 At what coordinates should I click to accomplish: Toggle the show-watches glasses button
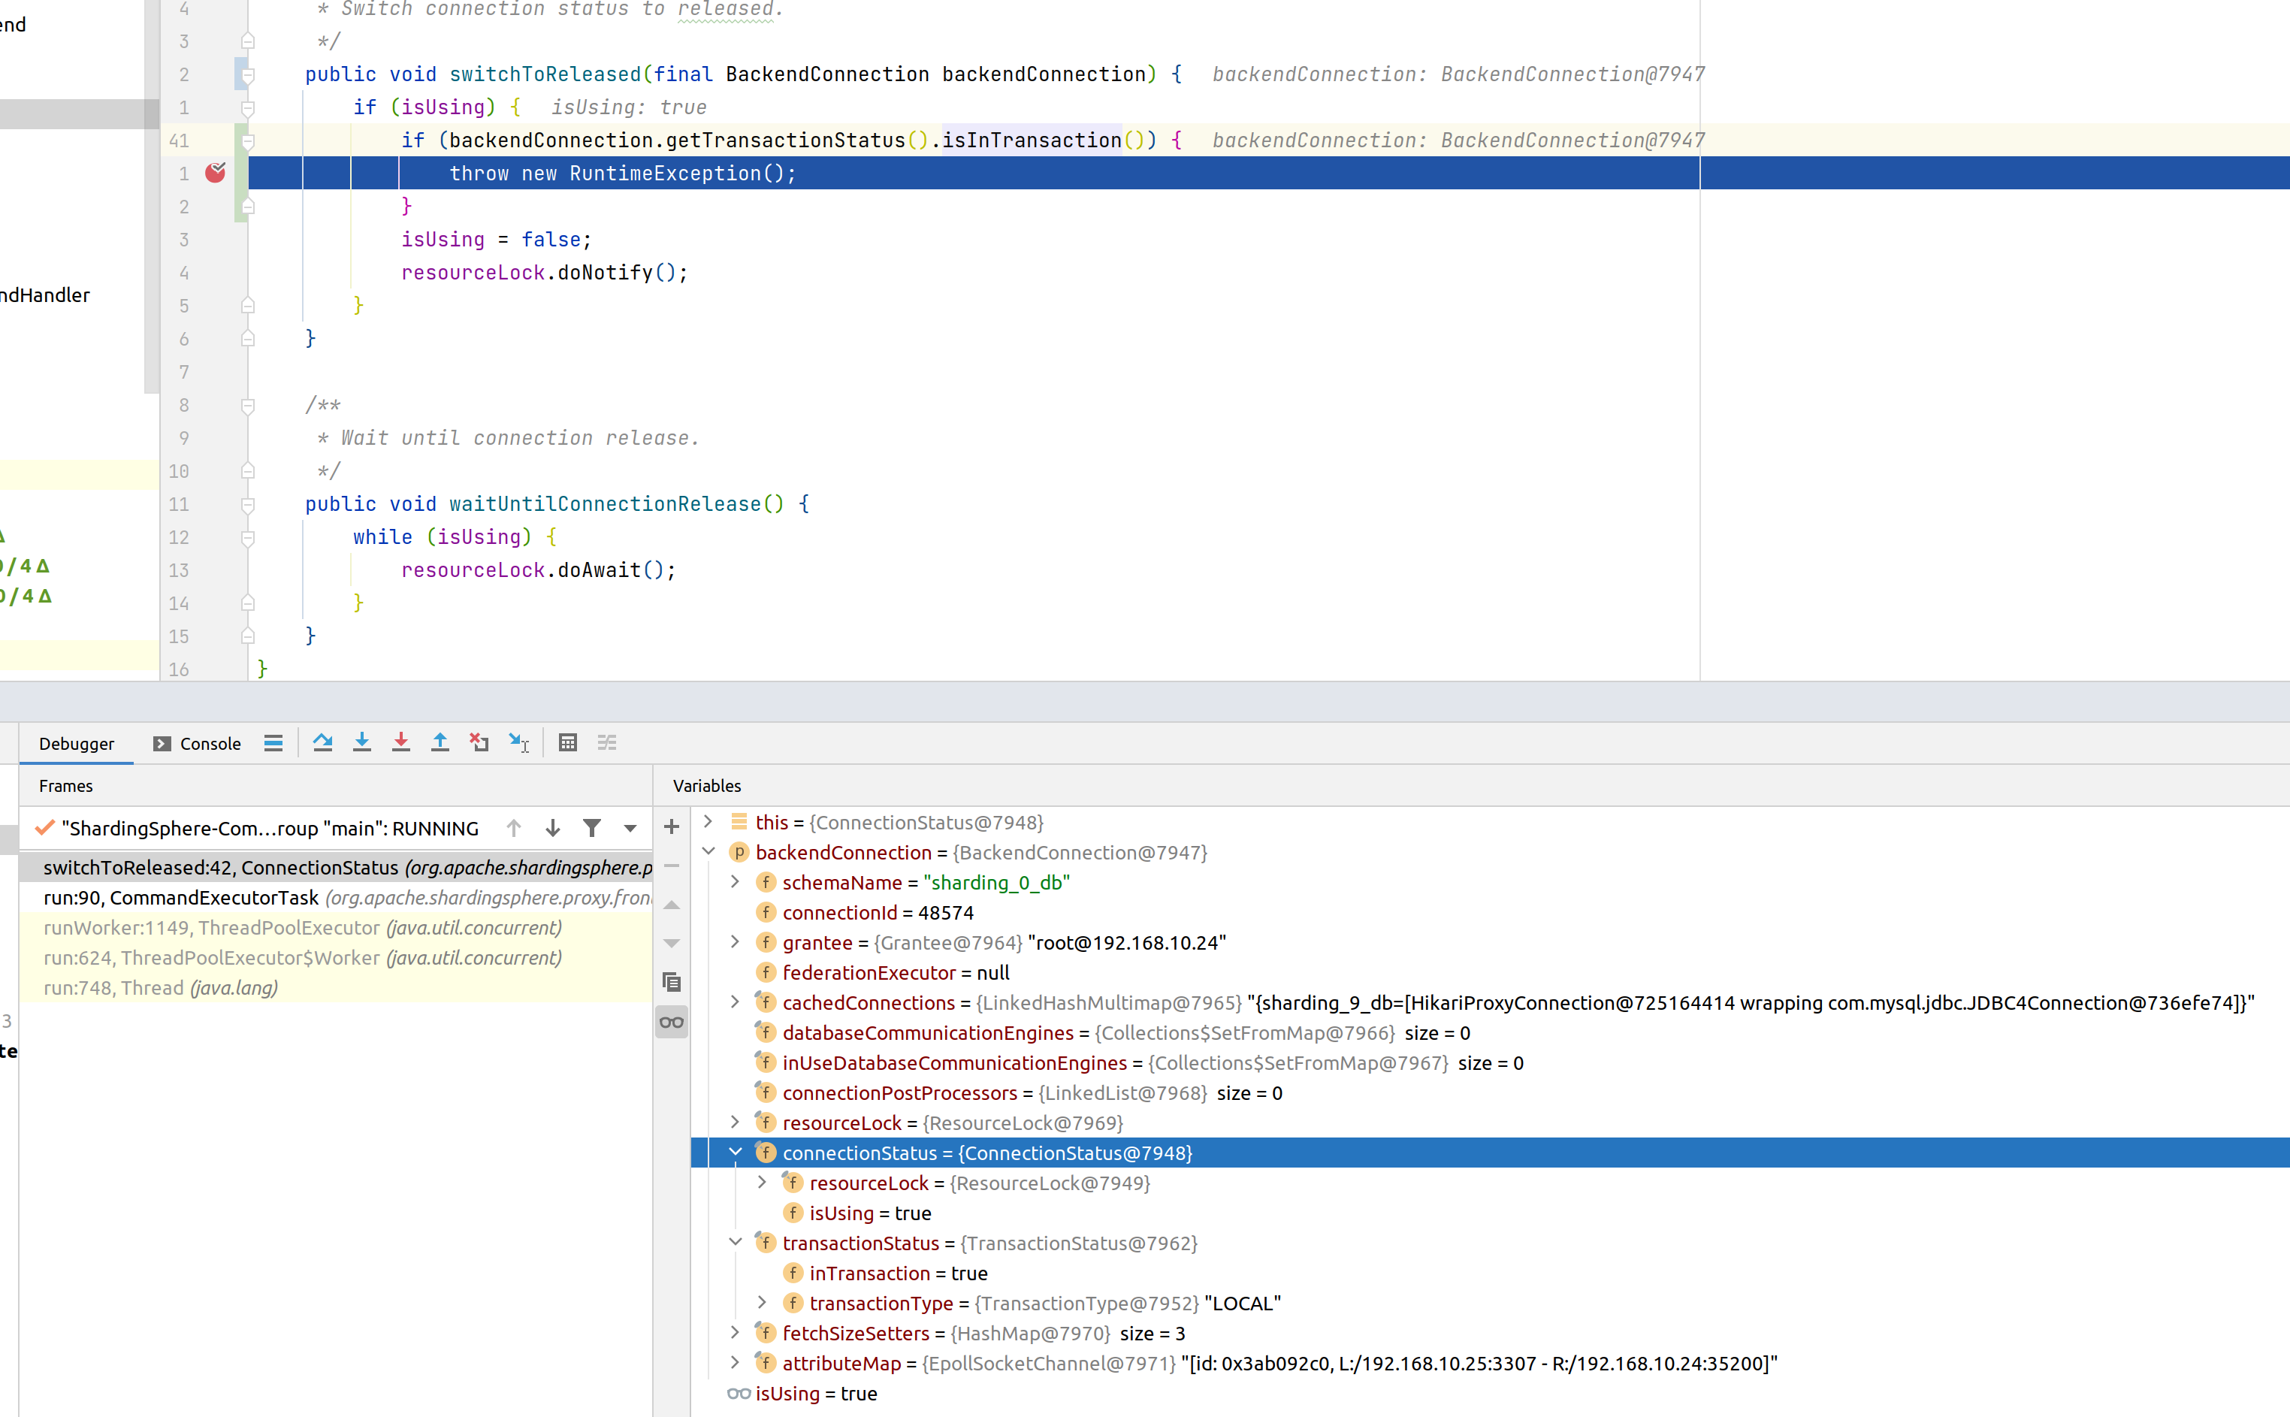671,1023
